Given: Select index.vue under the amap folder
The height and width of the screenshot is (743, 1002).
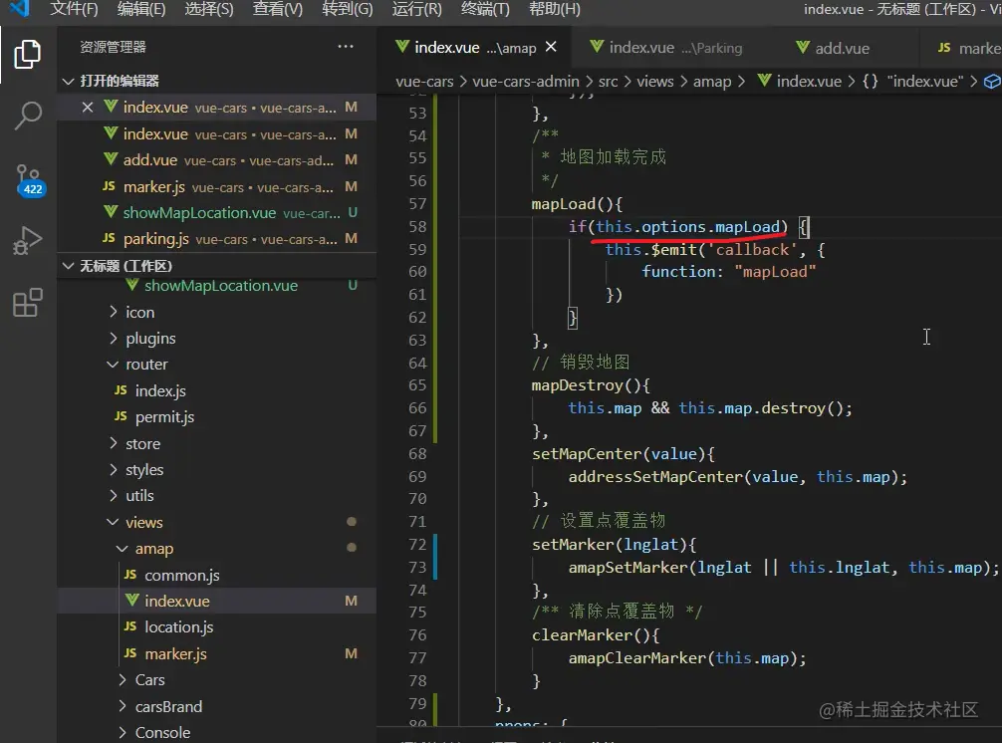Looking at the screenshot, I should click(216, 602).
